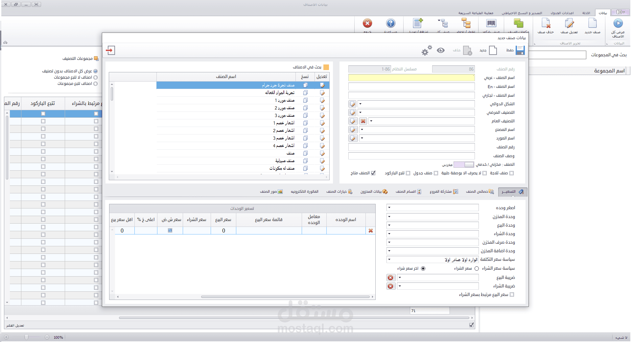Click the red arrow exit icon of dialog
The image size is (631, 342).
coord(110,50)
